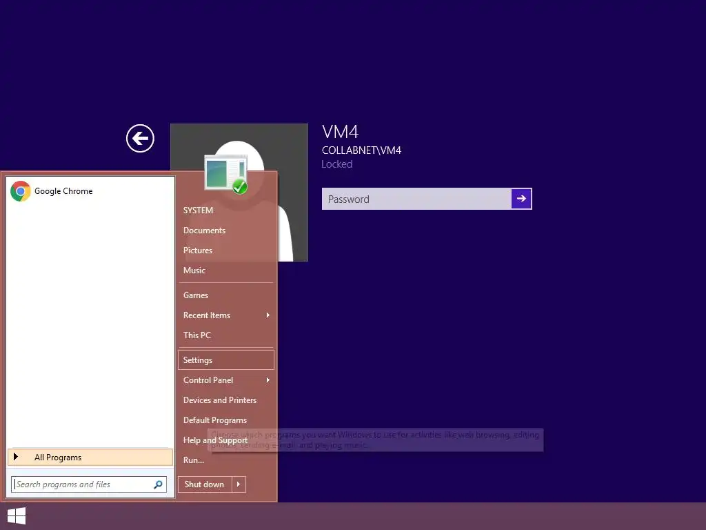This screenshot has height=530, width=706.
Task: Click the Windows Start button on taskbar
Action: pyautogui.click(x=17, y=516)
